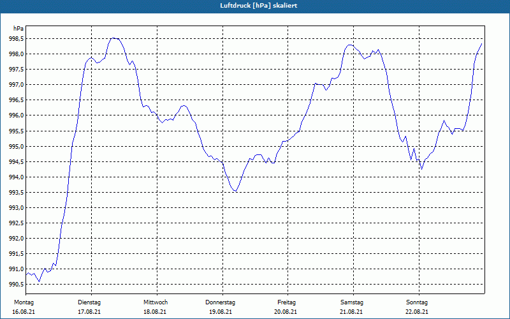Click the pressure curve's highest peak on Tuesday
The image size is (510, 319).
(x=113, y=38)
